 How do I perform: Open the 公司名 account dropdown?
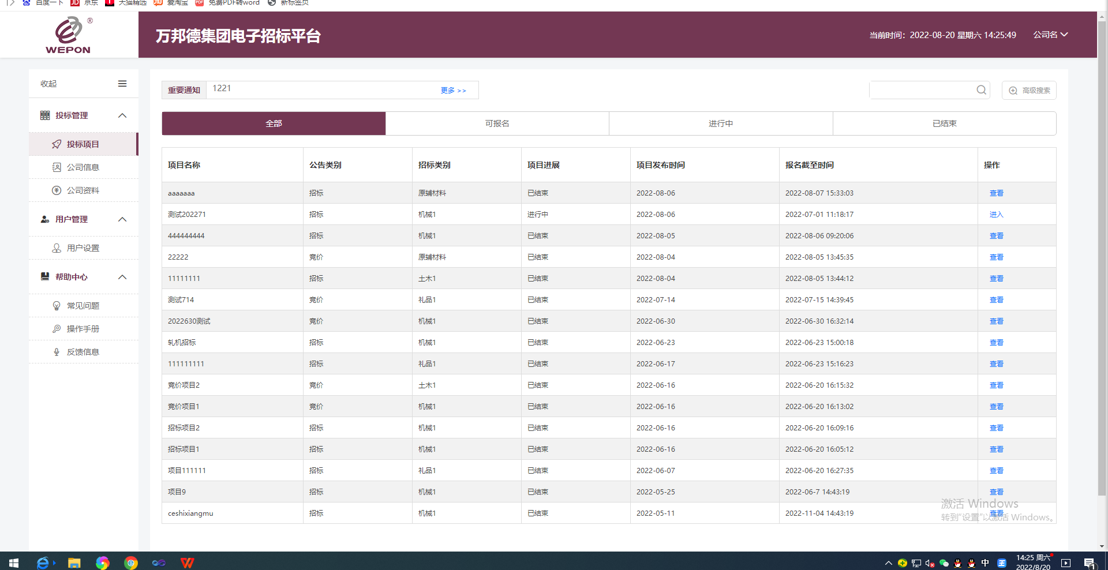coord(1050,35)
